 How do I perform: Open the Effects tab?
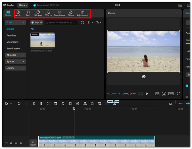tap(48, 13)
